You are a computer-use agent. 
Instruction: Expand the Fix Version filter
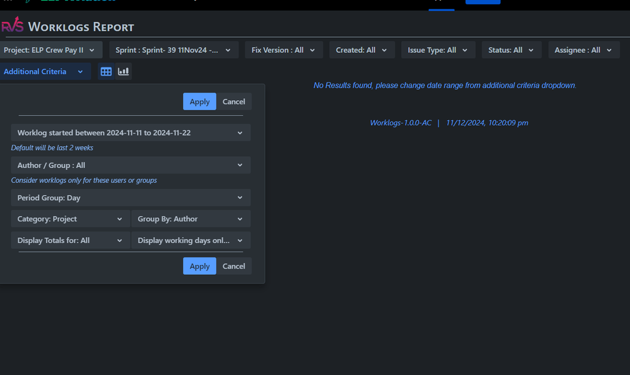(x=283, y=50)
